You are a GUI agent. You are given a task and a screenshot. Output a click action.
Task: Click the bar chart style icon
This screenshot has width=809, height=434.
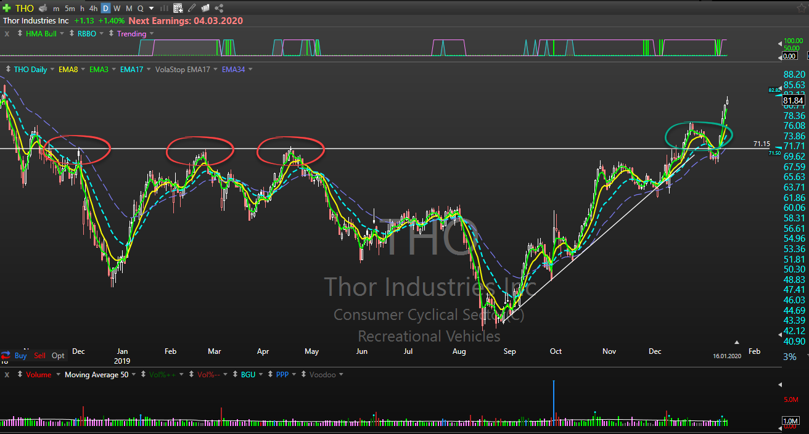point(164,8)
